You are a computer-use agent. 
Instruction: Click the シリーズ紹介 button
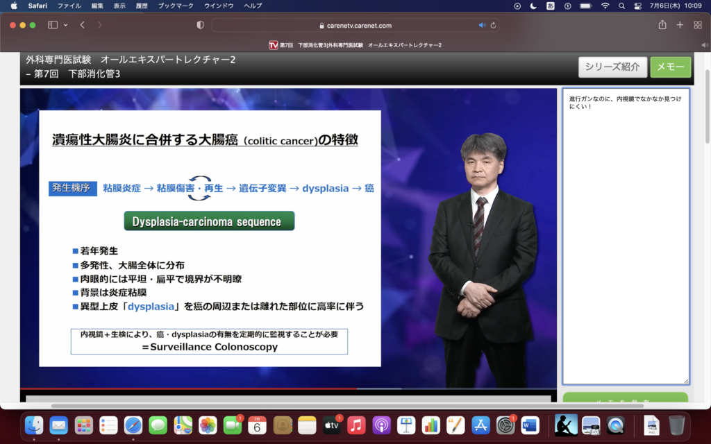point(612,67)
